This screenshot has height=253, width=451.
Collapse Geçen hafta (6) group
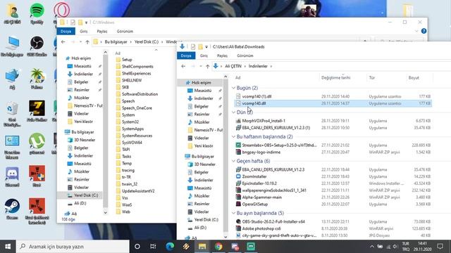point(233,161)
